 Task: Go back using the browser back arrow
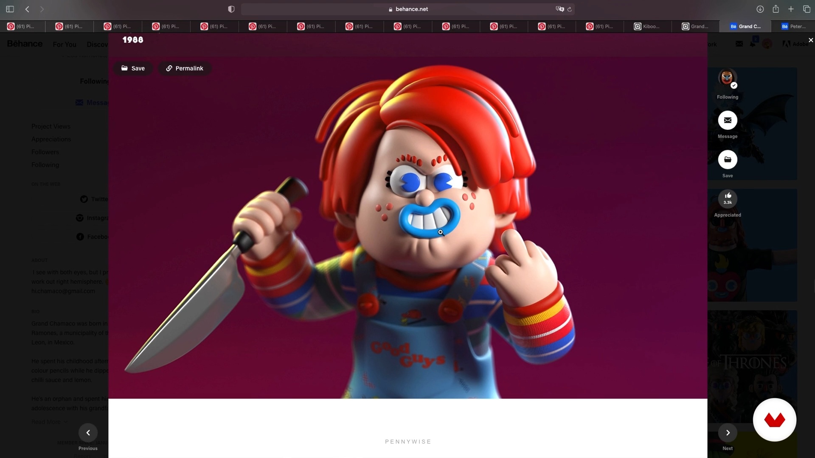27,9
